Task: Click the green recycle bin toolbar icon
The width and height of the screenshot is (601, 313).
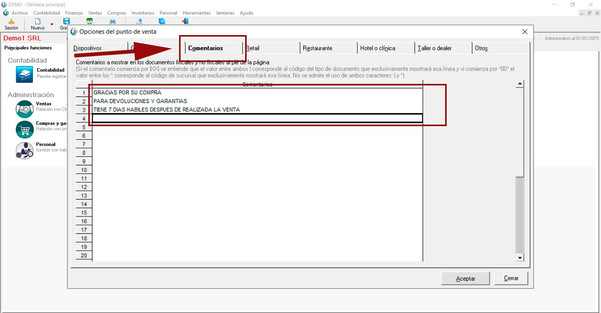Action: (x=90, y=21)
